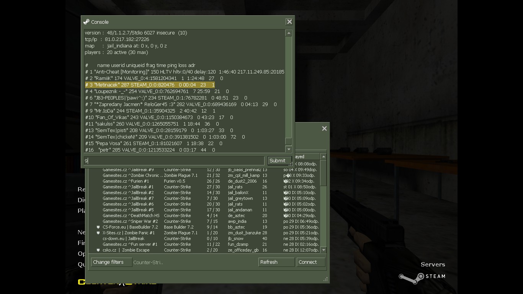Image resolution: width=523 pixels, height=294 pixels.
Task: Click the console scrollbar down arrow
Action: [x=289, y=149]
